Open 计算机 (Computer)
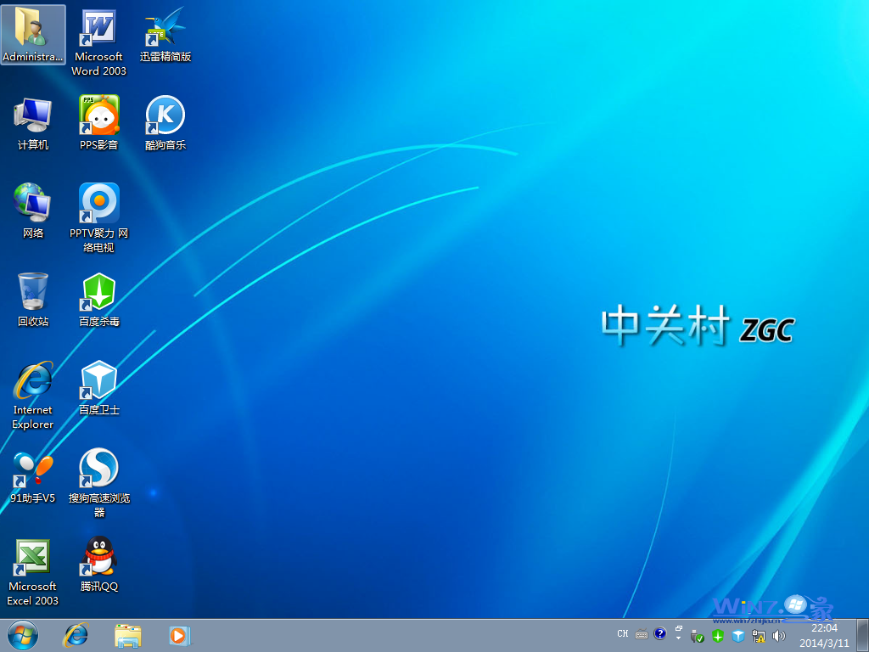 pyautogui.click(x=32, y=115)
